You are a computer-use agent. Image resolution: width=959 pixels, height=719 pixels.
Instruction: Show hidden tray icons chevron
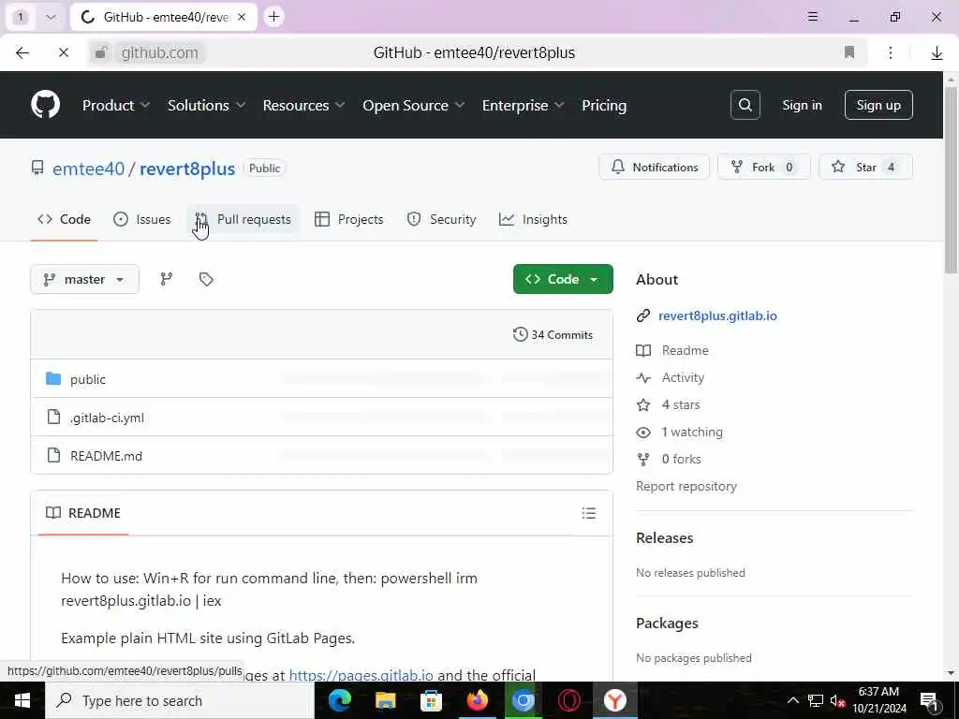tap(792, 700)
